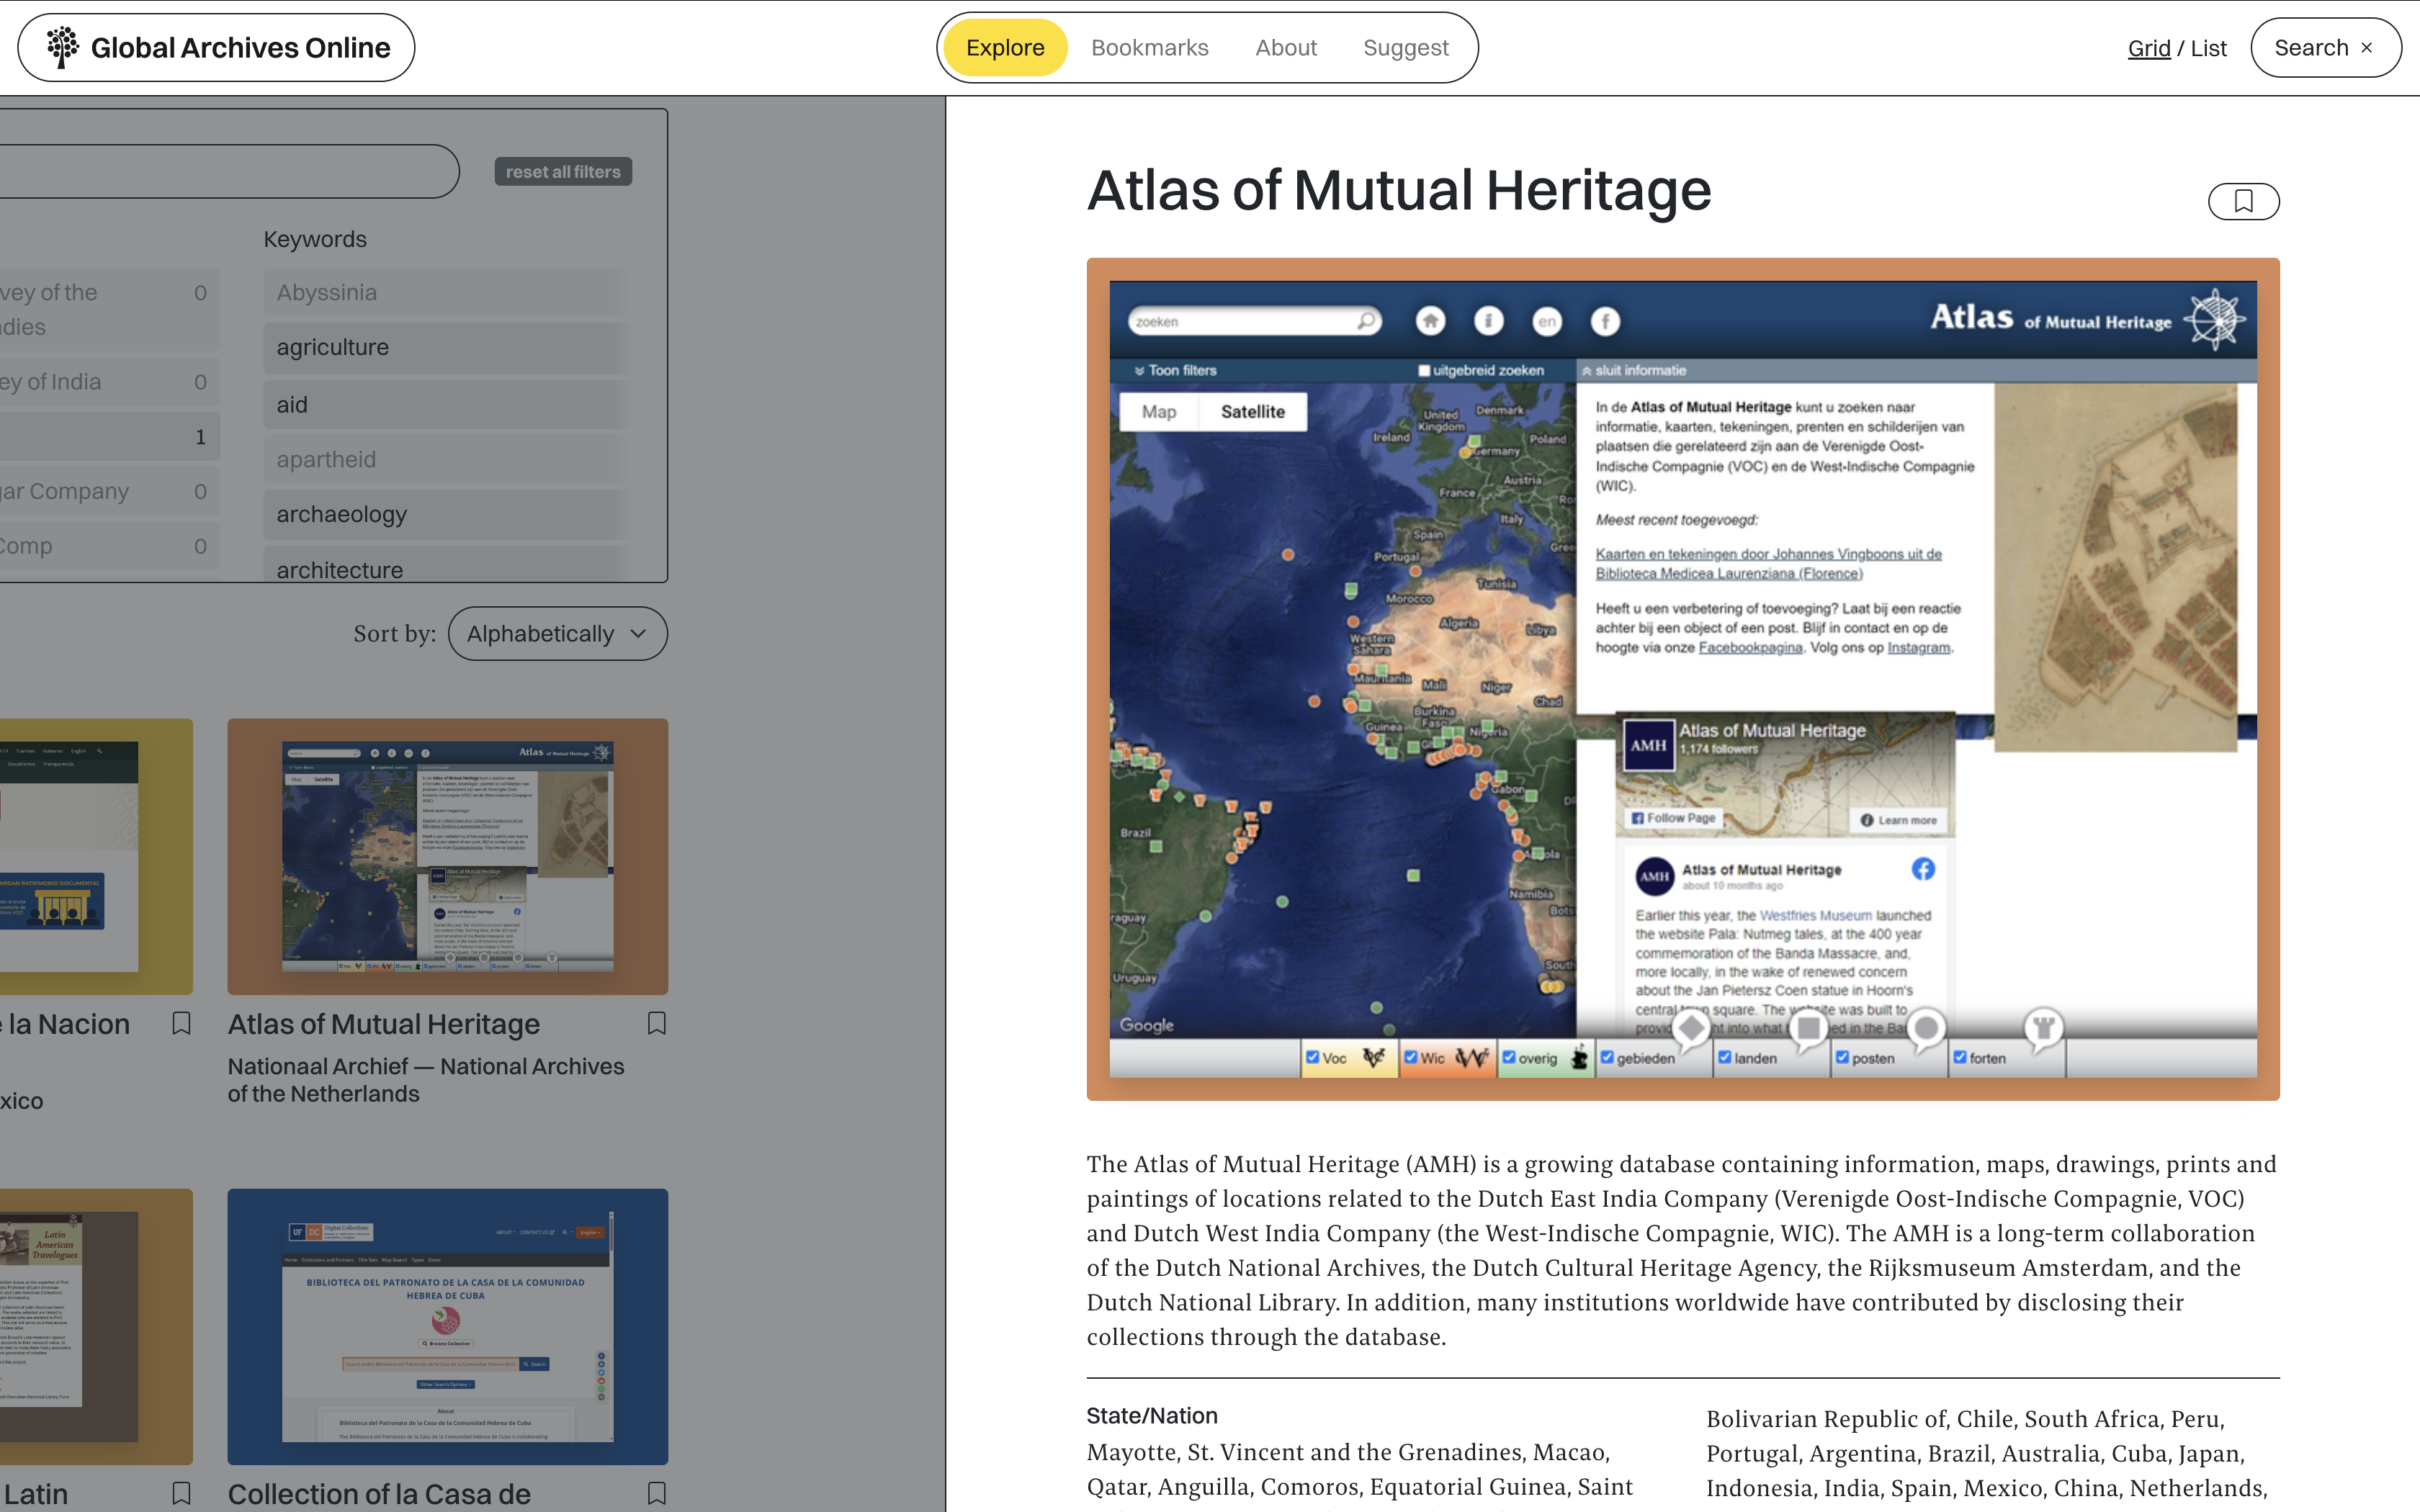Image resolution: width=2420 pixels, height=1512 pixels.
Task: Select the apartheid keyword filter
Action: tap(446, 459)
